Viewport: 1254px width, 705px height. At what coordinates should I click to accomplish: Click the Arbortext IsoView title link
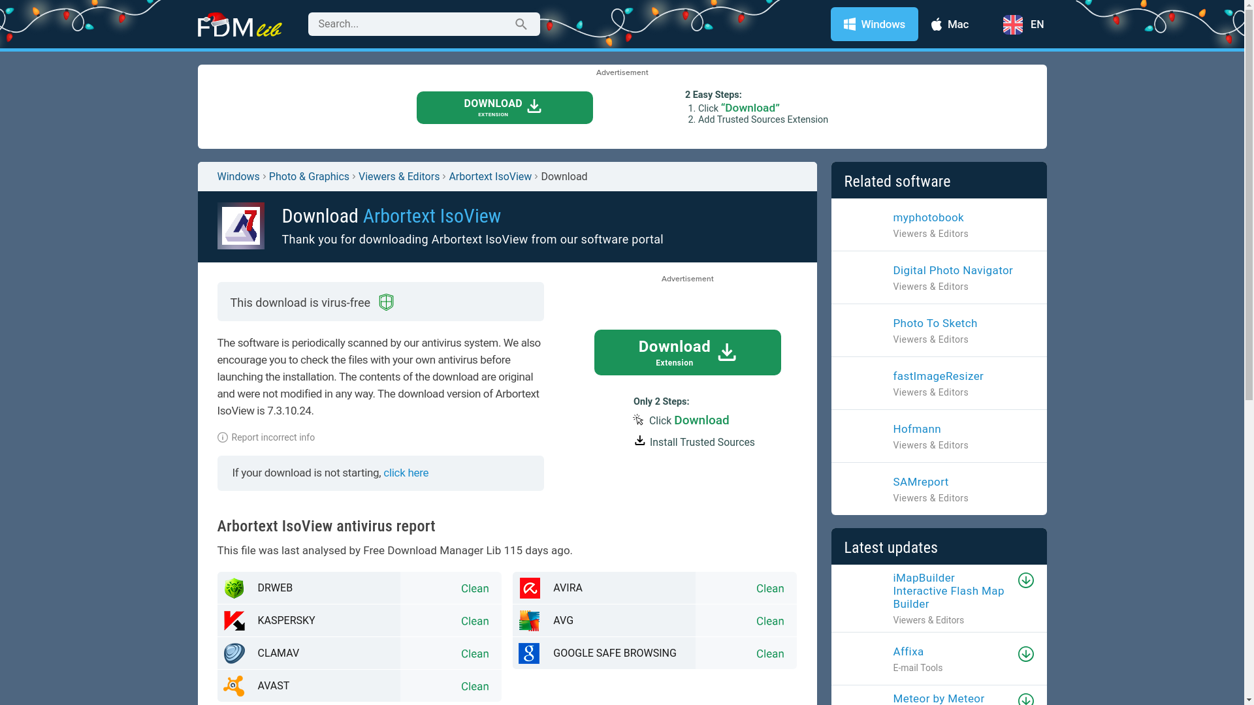(432, 216)
